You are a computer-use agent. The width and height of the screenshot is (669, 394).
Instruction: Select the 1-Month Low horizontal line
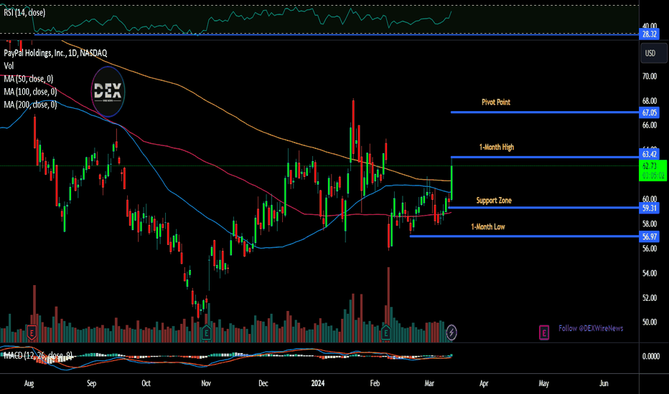(x=524, y=236)
